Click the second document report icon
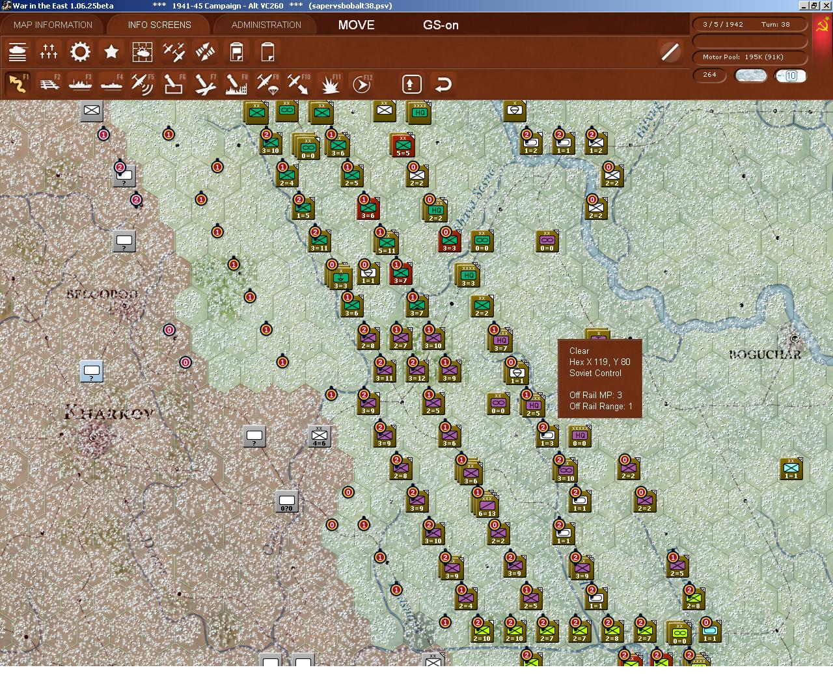This screenshot has height=674, width=833. (x=267, y=51)
